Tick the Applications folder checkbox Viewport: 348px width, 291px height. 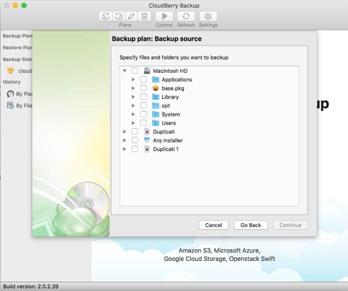tap(144, 80)
